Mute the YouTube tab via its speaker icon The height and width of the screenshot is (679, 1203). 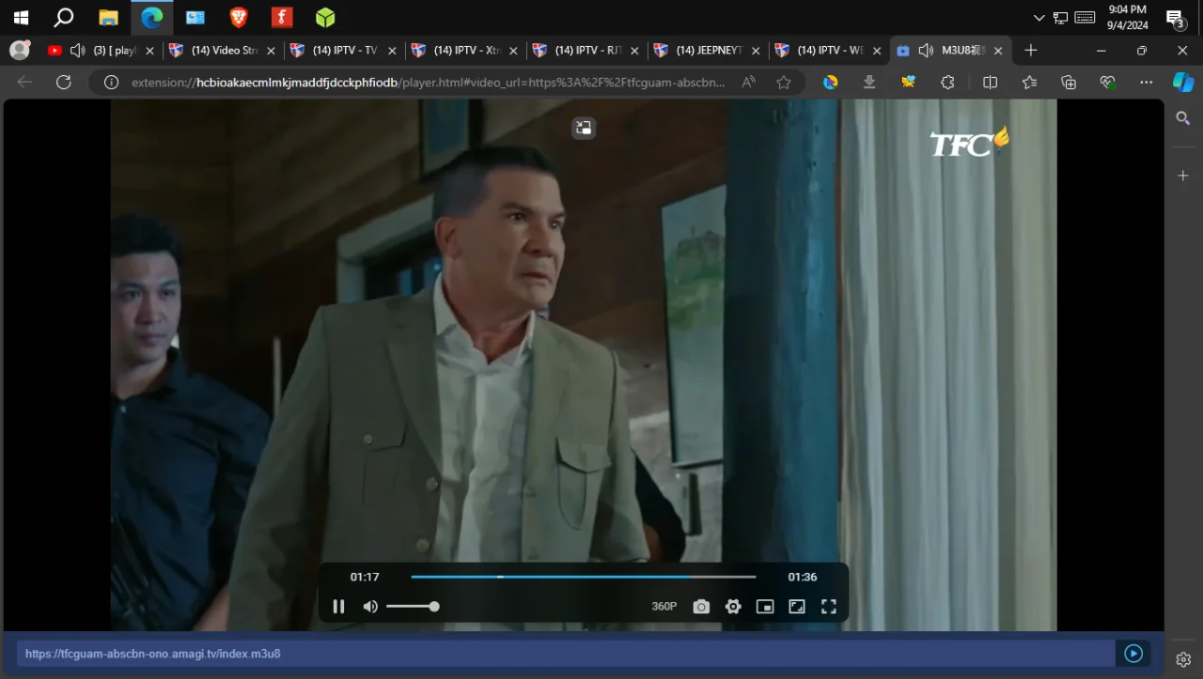pyautogui.click(x=78, y=51)
